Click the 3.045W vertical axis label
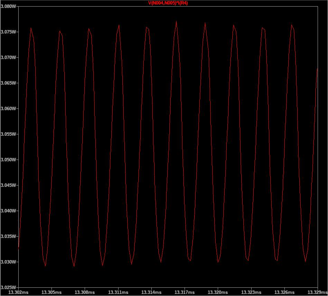Image resolution: width=328 pixels, height=296 pixels. tap(8, 185)
